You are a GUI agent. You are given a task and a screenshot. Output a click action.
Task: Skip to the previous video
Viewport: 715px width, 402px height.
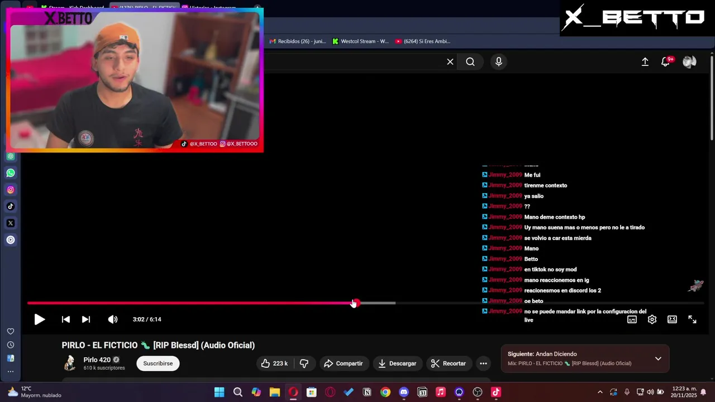click(66, 319)
